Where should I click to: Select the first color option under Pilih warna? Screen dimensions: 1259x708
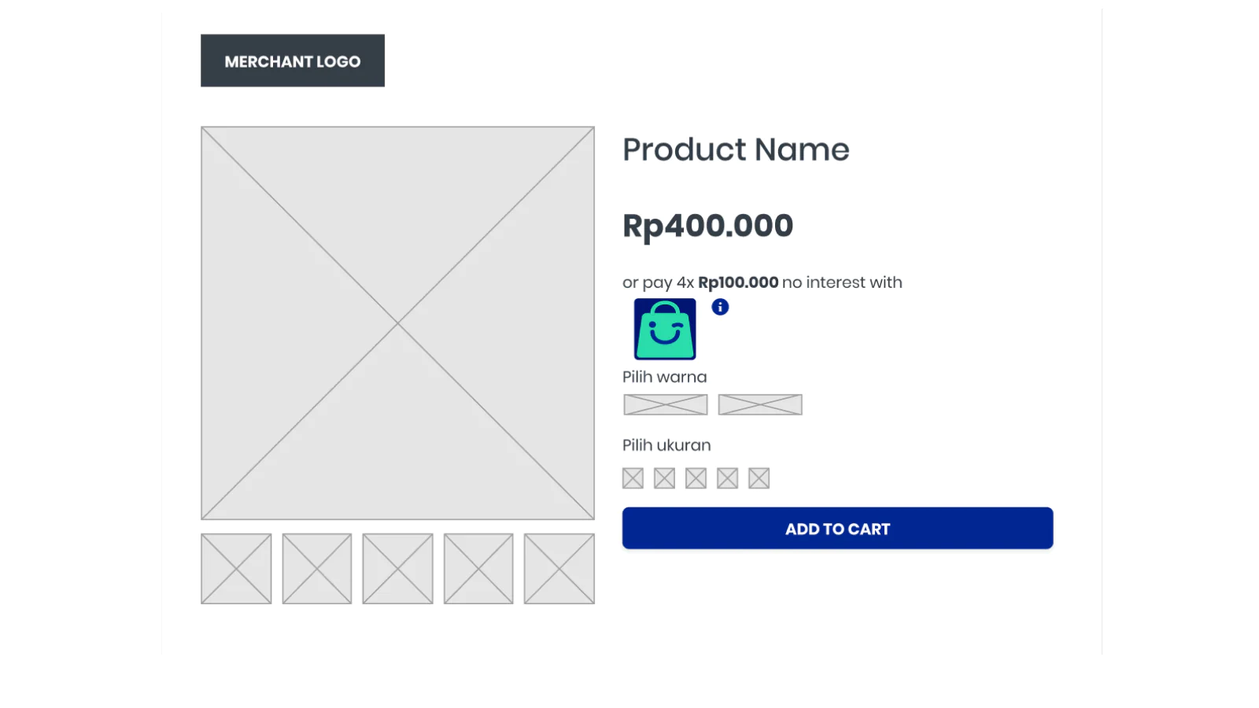click(x=666, y=404)
